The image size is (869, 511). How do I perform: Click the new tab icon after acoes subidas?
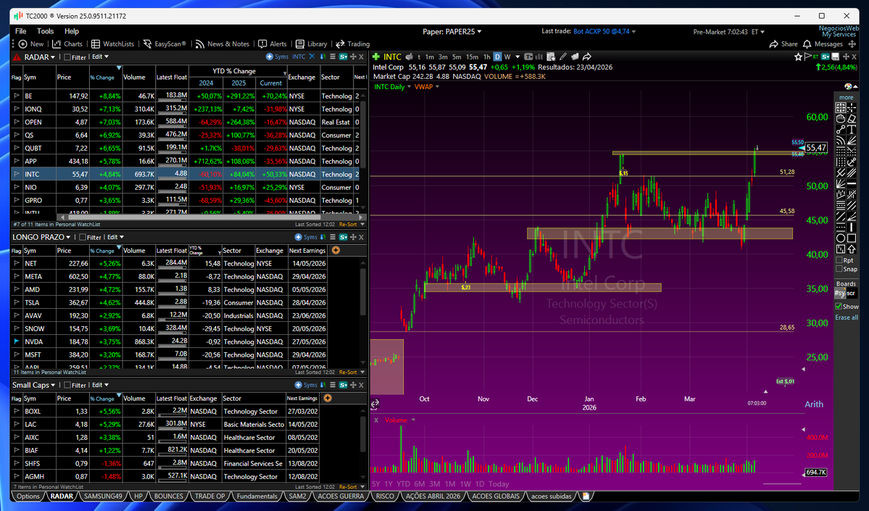pyautogui.click(x=586, y=496)
